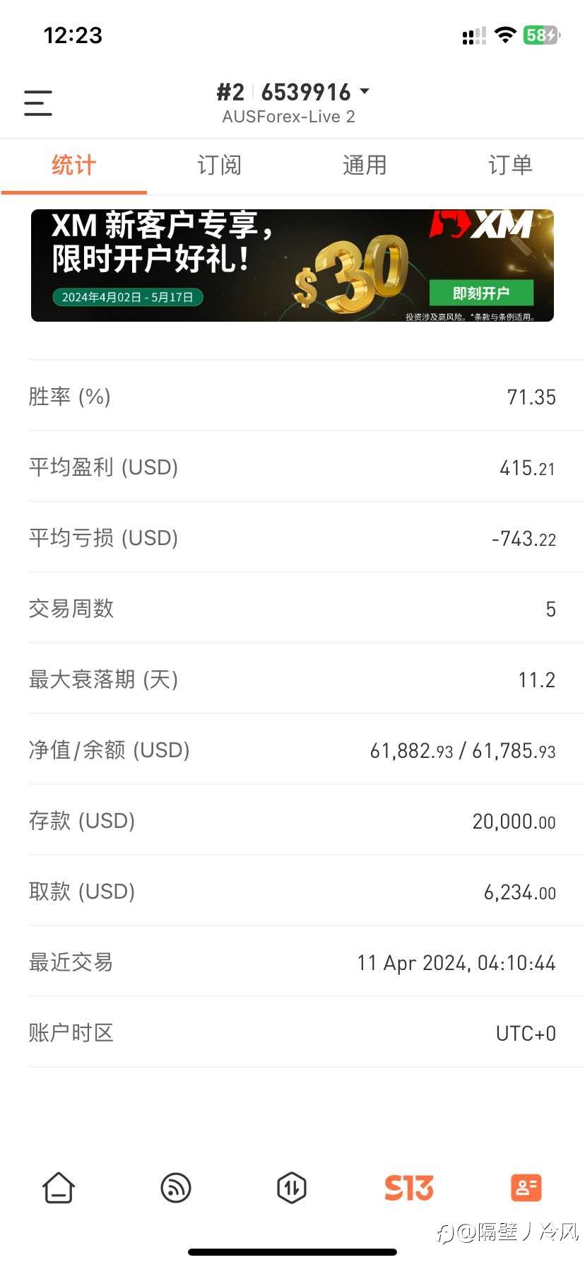Viewport: 585px width, 1267px height.
Task: Tap the battery indicator in status bar
Action: point(541,35)
